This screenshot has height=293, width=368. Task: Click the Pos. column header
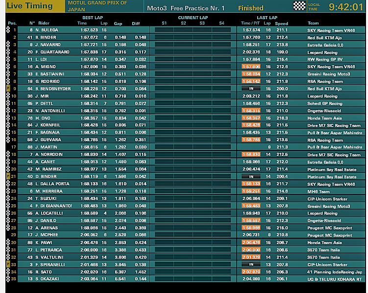point(12,23)
